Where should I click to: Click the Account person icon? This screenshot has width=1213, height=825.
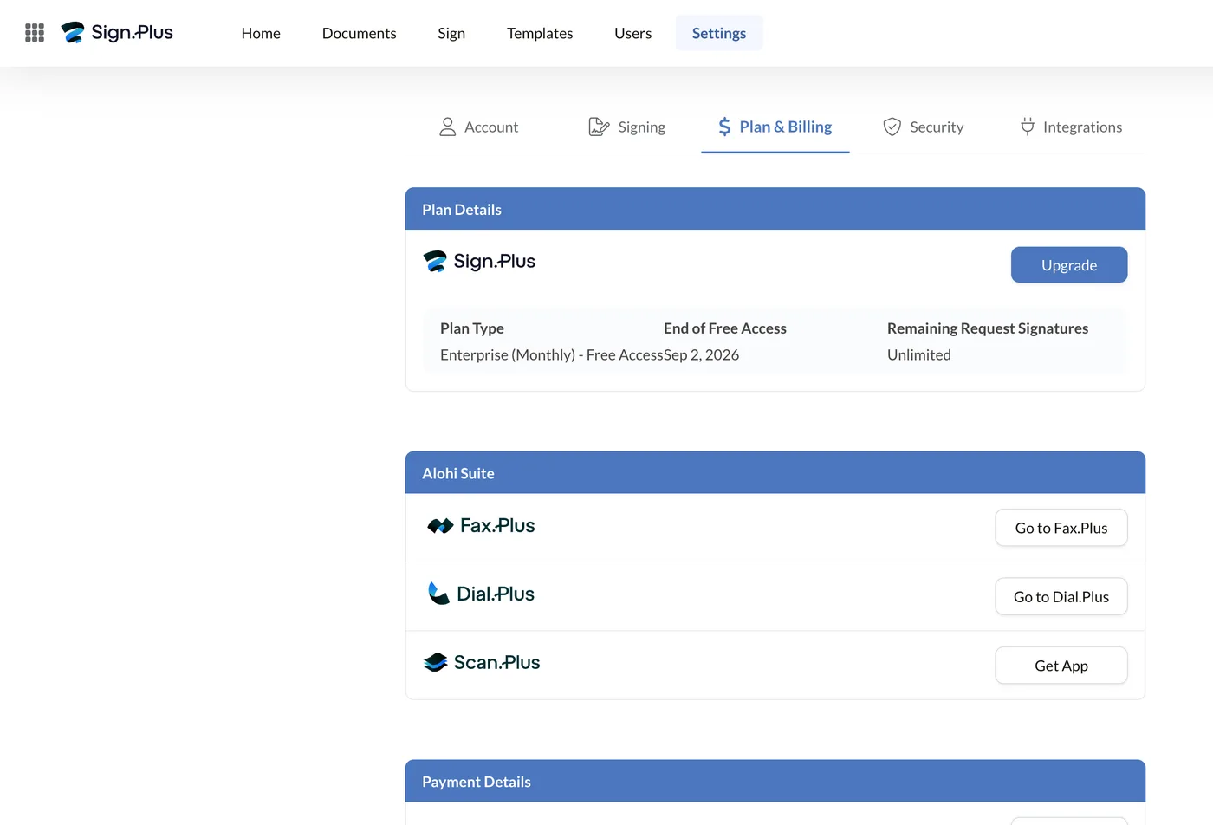[447, 127]
